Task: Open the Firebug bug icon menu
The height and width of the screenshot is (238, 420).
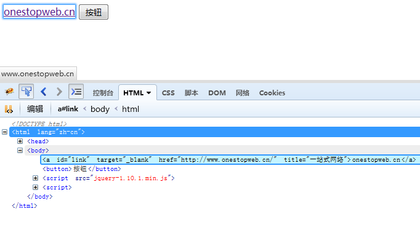Action: click(9, 92)
